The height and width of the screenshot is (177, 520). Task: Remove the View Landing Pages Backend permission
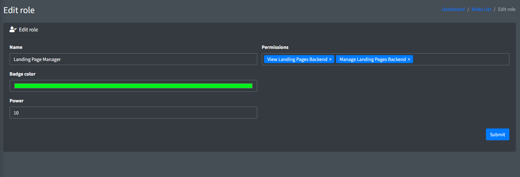click(330, 59)
